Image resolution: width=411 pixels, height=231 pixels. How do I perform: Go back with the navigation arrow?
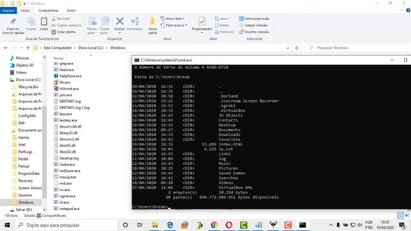tap(6, 48)
